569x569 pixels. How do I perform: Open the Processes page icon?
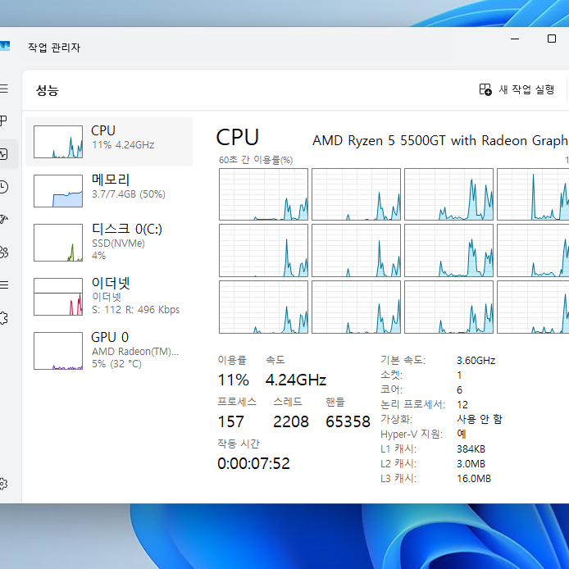coord(3,121)
